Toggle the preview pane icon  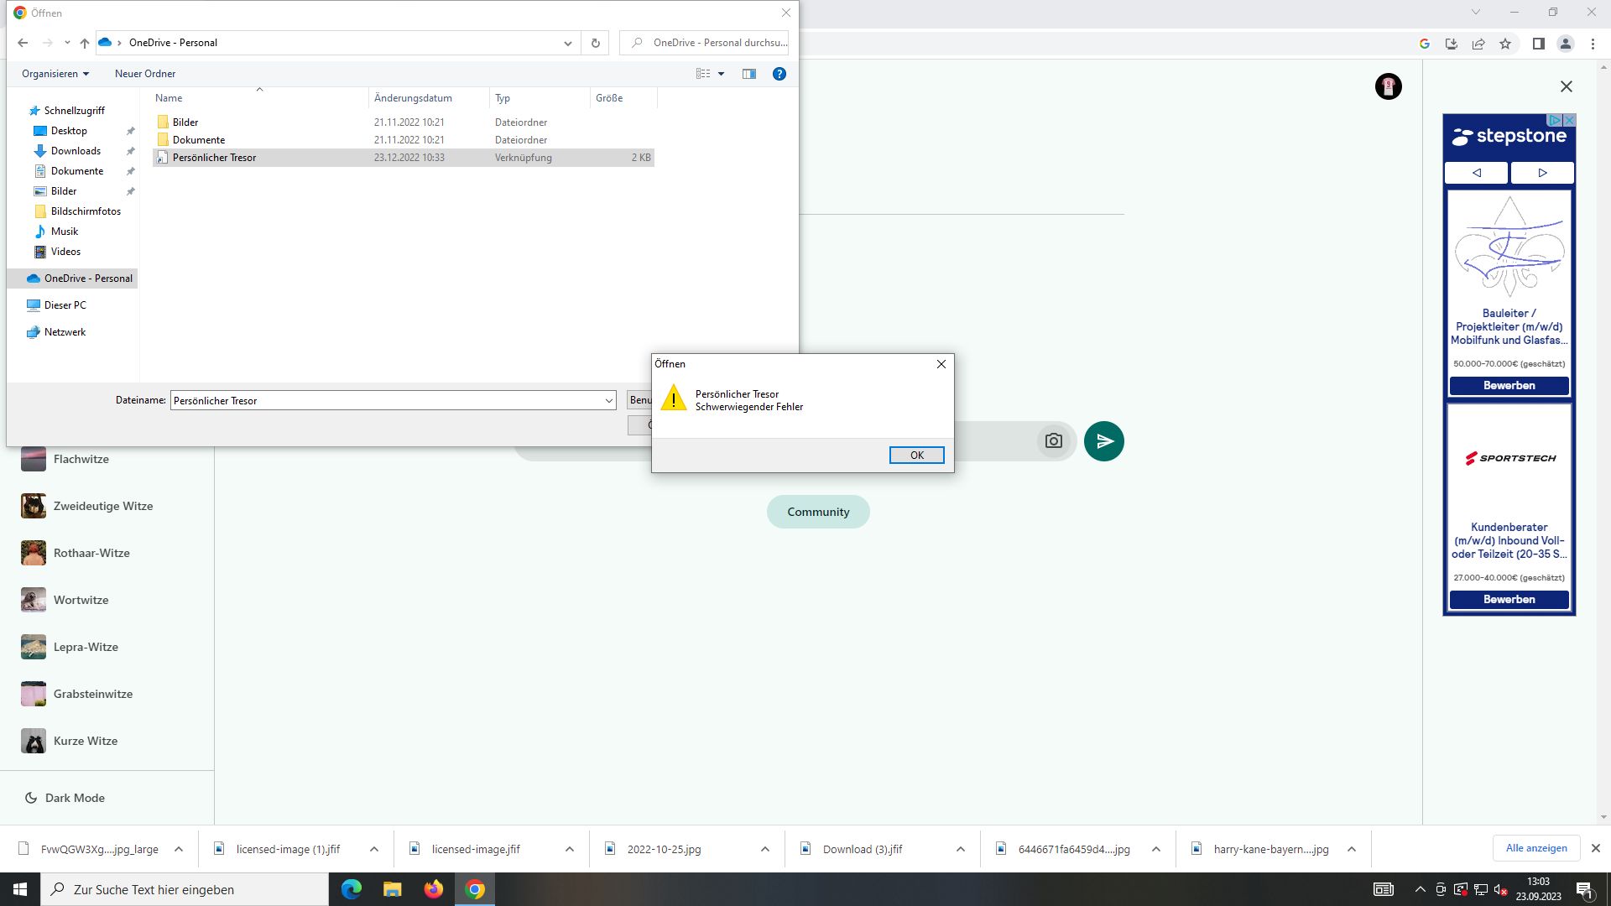click(749, 74)
